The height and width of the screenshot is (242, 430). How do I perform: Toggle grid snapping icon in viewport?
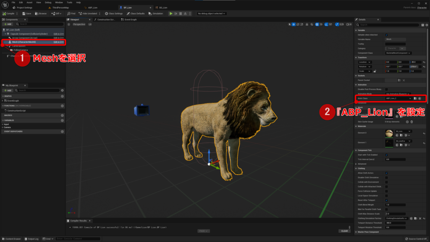click(x=317, y=24)
